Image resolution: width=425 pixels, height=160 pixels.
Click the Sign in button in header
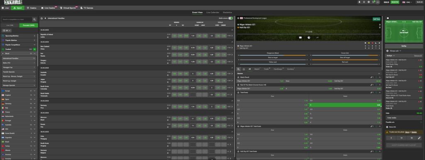click(386, 2)
